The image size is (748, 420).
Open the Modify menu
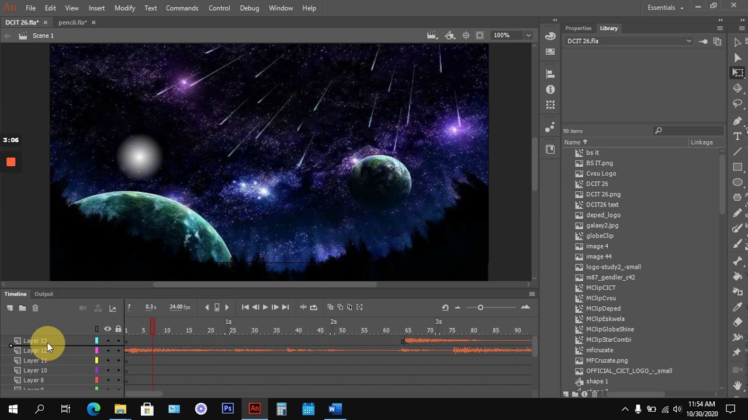pos(124,8)
